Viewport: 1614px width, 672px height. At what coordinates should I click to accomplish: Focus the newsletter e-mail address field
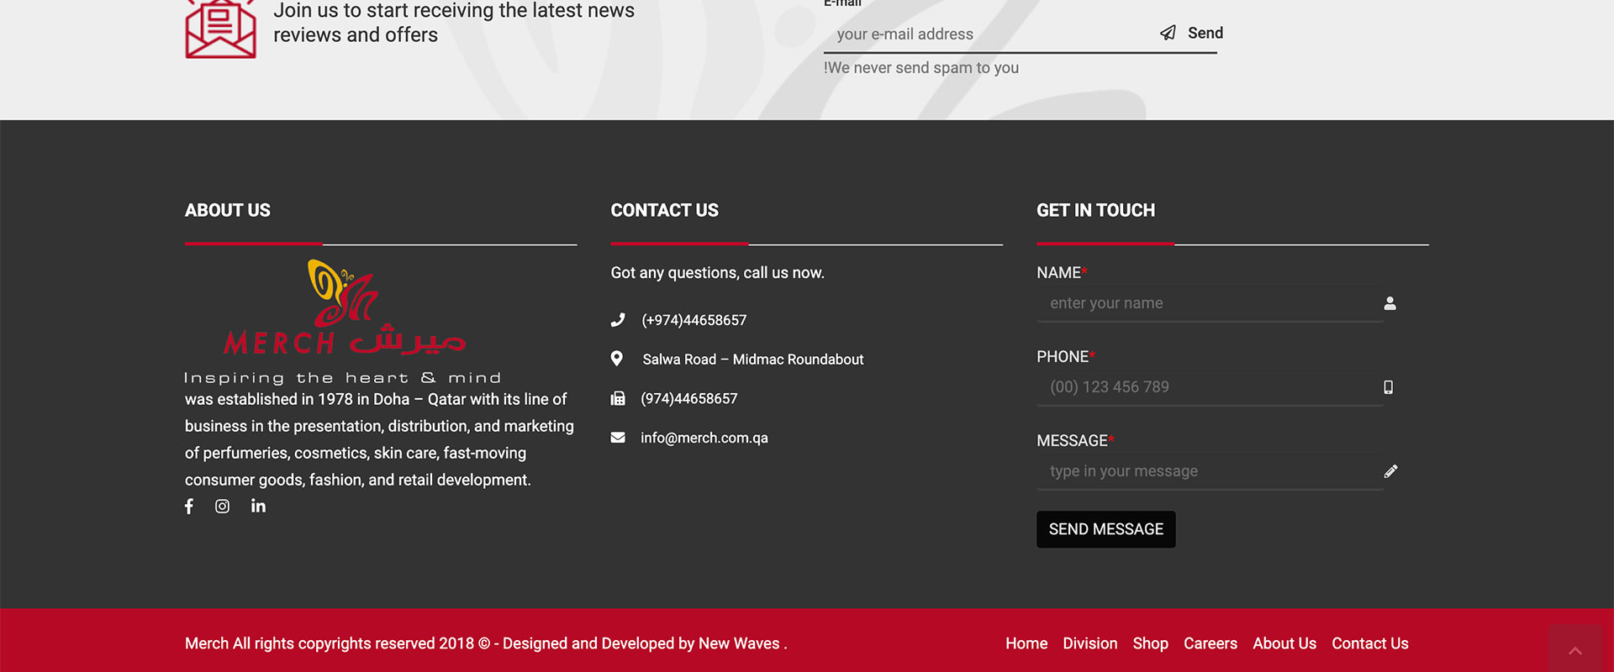click(x=992, y=34)
